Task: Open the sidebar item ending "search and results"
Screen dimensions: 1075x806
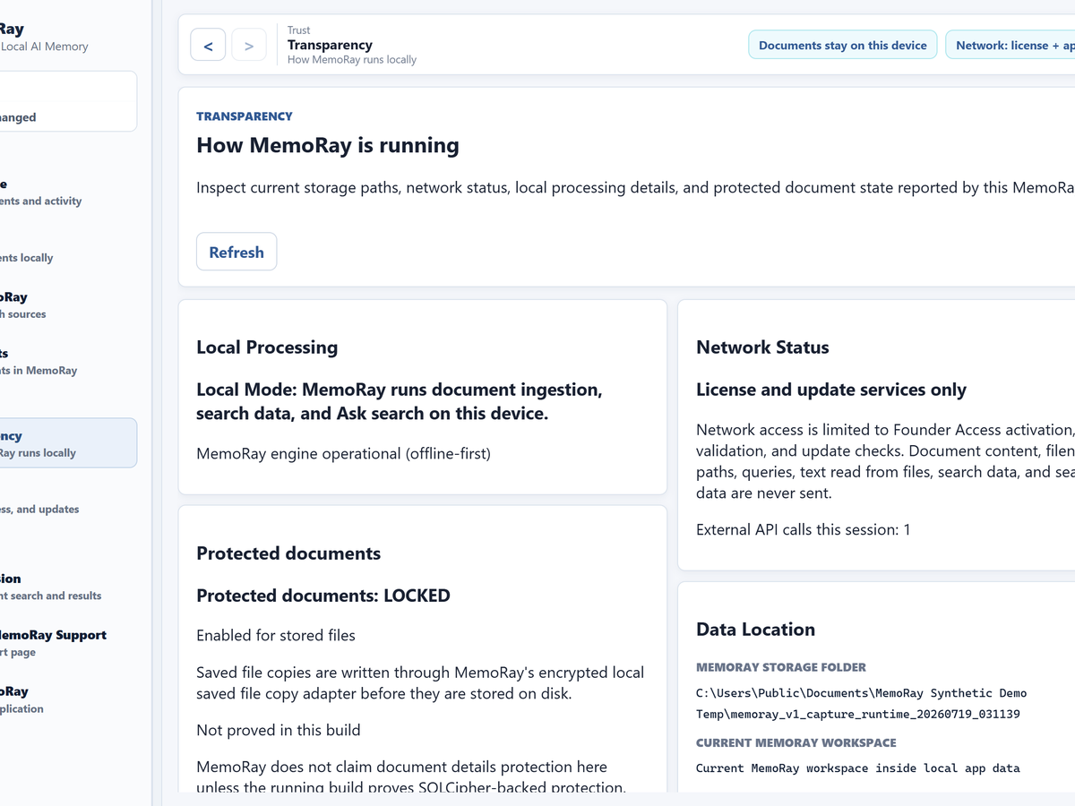Action: click(x=54, y=587)
